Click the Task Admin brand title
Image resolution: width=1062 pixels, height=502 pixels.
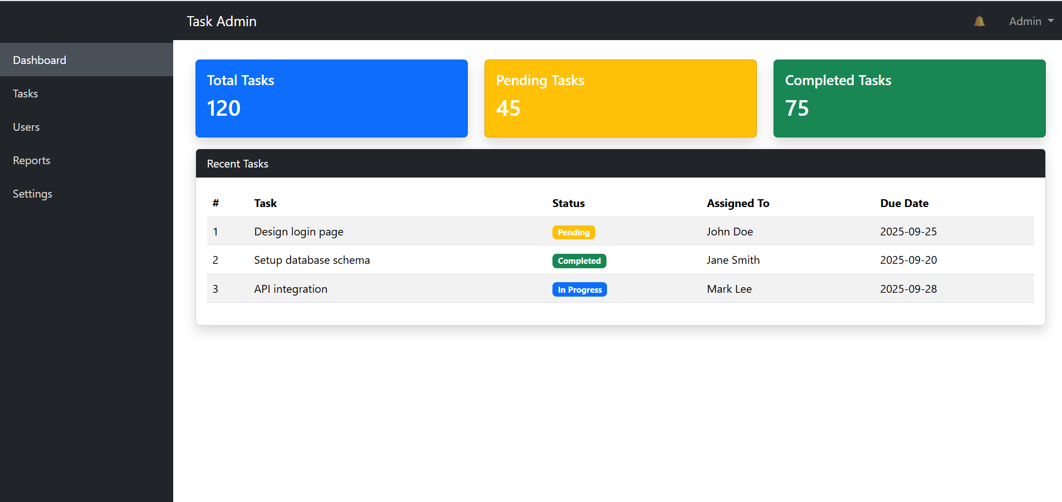click(222, 21)
